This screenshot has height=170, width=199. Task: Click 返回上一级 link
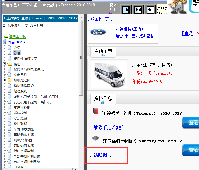pos(17,36)
